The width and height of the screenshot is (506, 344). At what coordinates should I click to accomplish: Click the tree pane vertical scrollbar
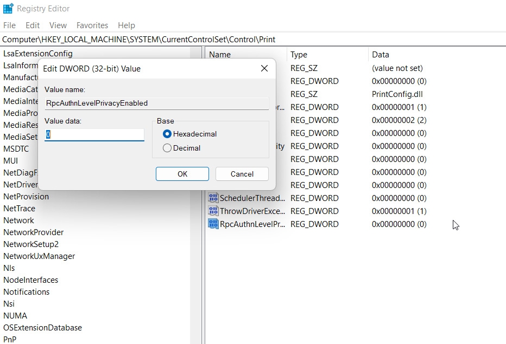pyautogui.click(x=196, y=195)
